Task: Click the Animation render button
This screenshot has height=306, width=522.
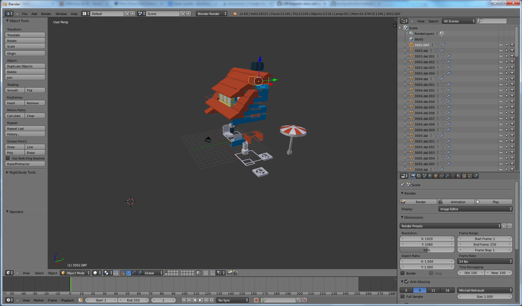Action: point(456,202)
